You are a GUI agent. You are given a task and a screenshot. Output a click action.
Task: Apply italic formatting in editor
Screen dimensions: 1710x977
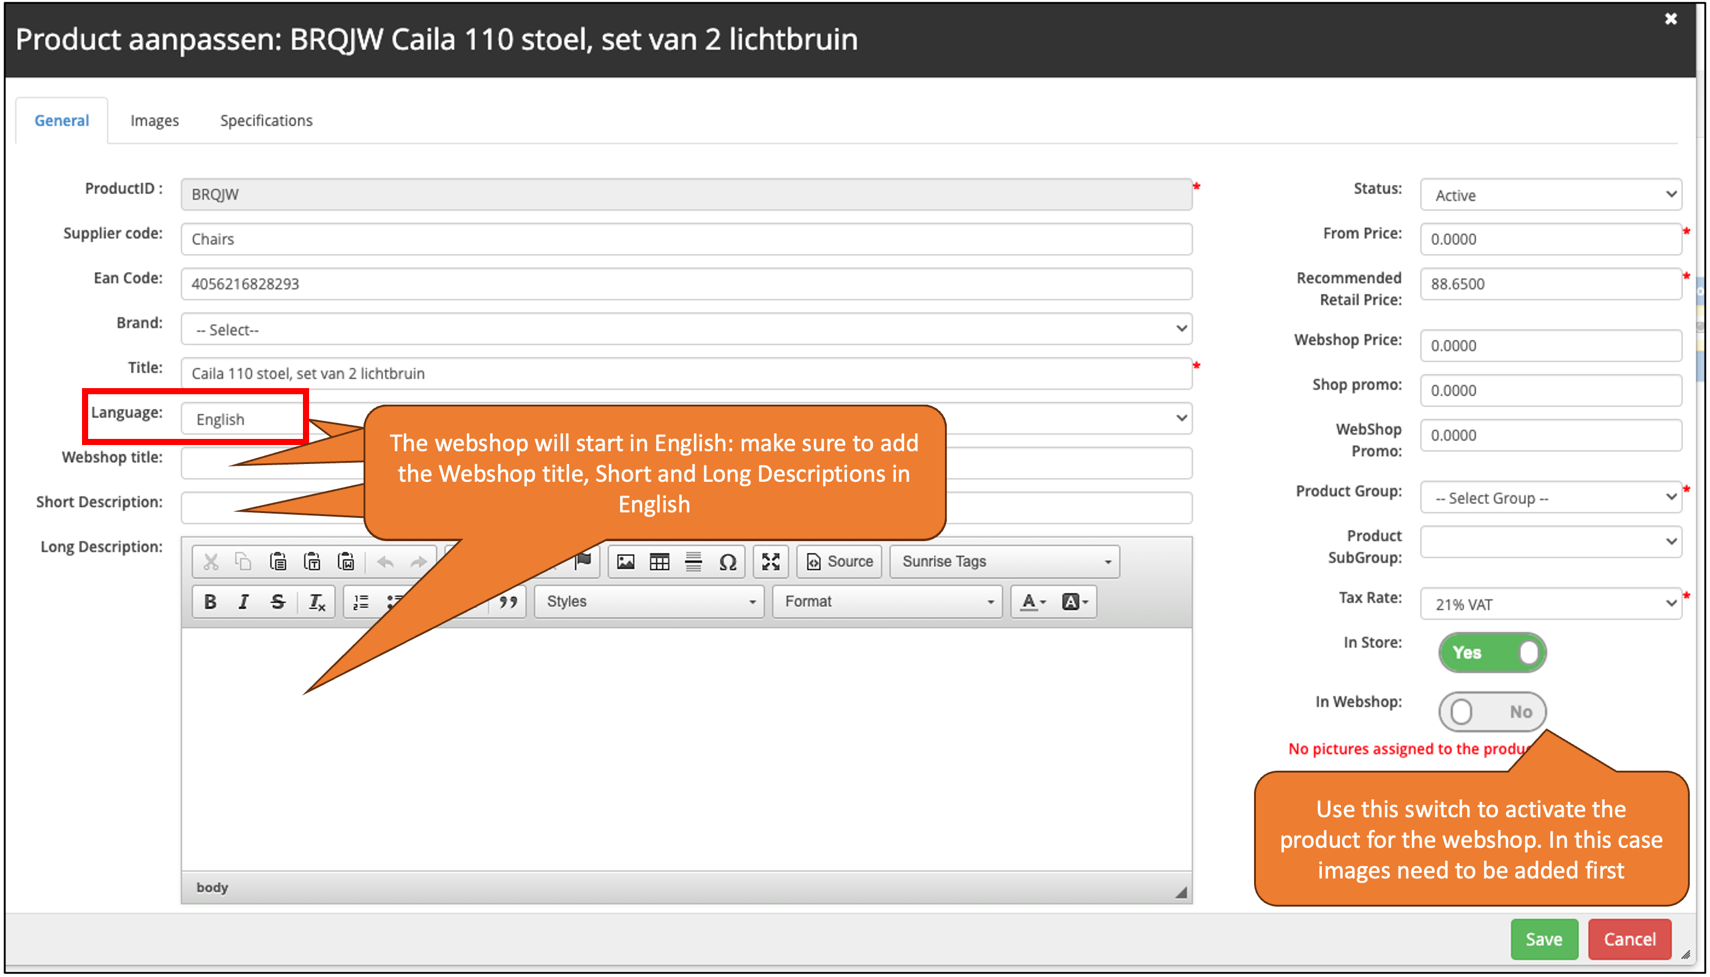pyautogui.click(x=244, y=602)
